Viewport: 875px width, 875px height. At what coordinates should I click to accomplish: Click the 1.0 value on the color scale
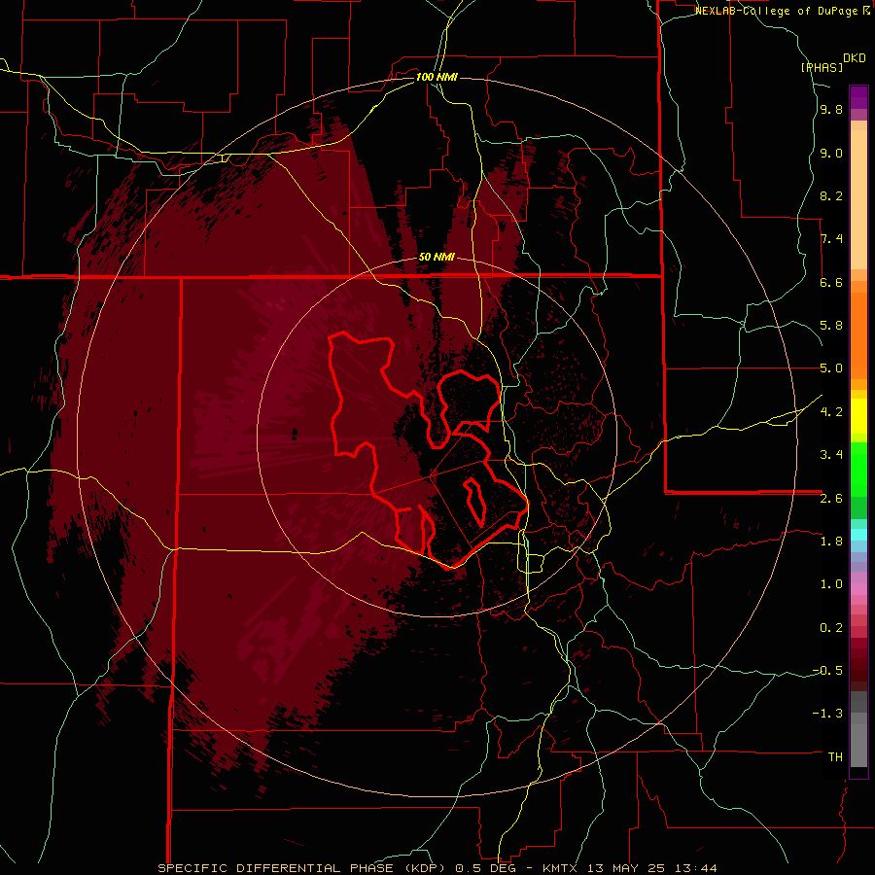click(x=831, y=584)
